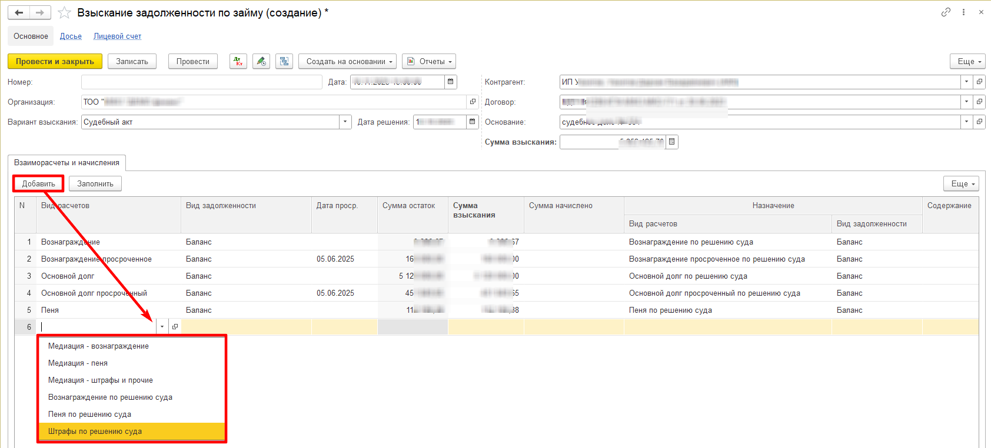
Task: Open the Организация record with open icon
Action: [473, 102]
